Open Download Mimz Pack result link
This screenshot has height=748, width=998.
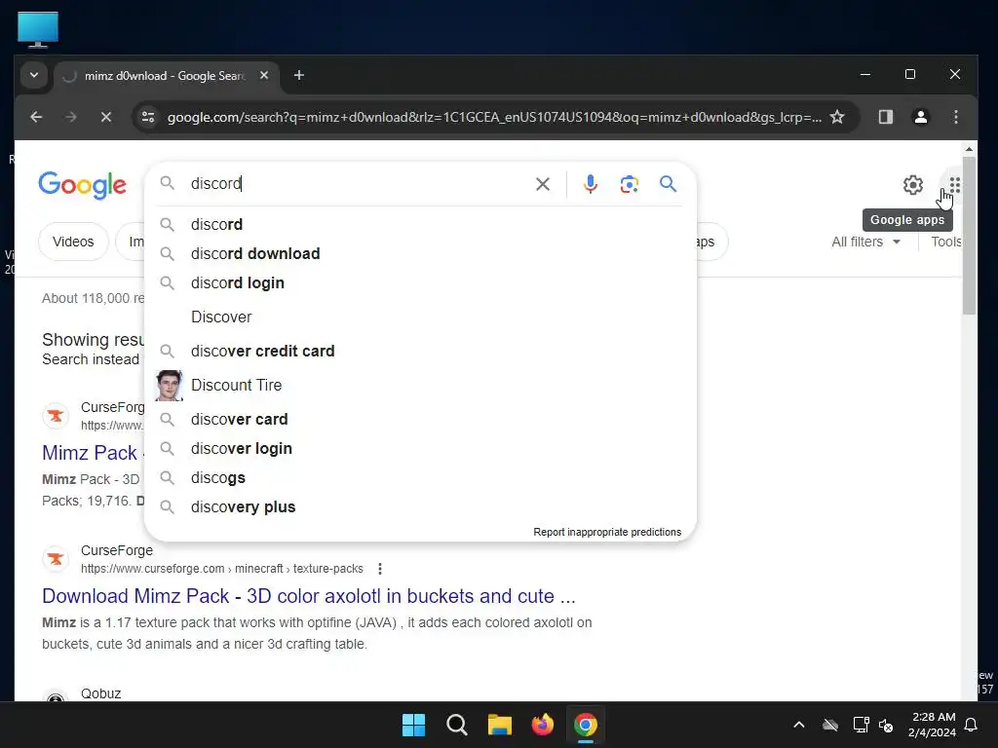[309, 596]
